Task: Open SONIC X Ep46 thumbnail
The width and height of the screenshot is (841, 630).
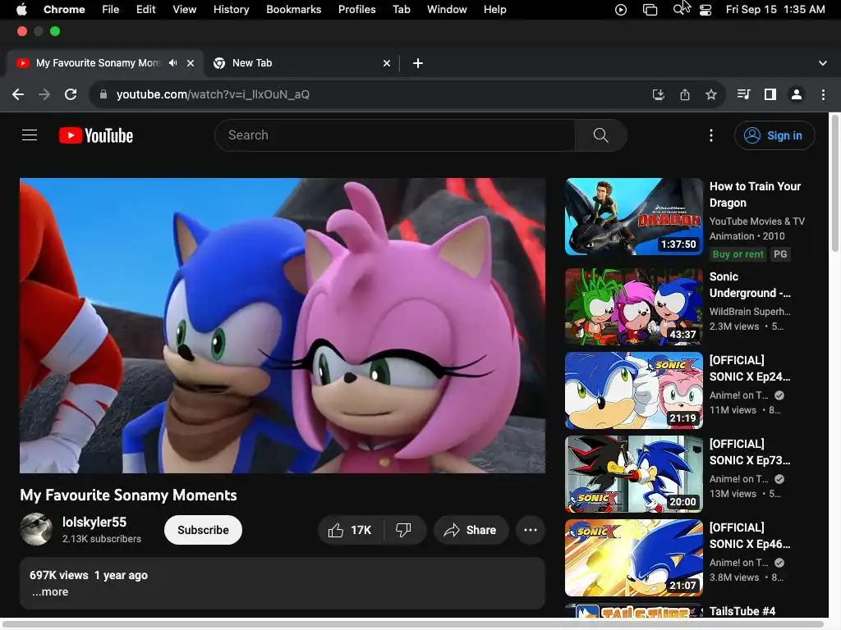Action: (x=634, y=558)
